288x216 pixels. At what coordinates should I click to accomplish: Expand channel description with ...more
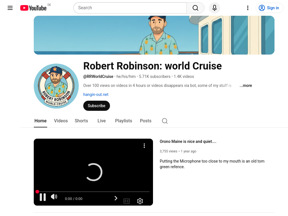pos(246,85)
